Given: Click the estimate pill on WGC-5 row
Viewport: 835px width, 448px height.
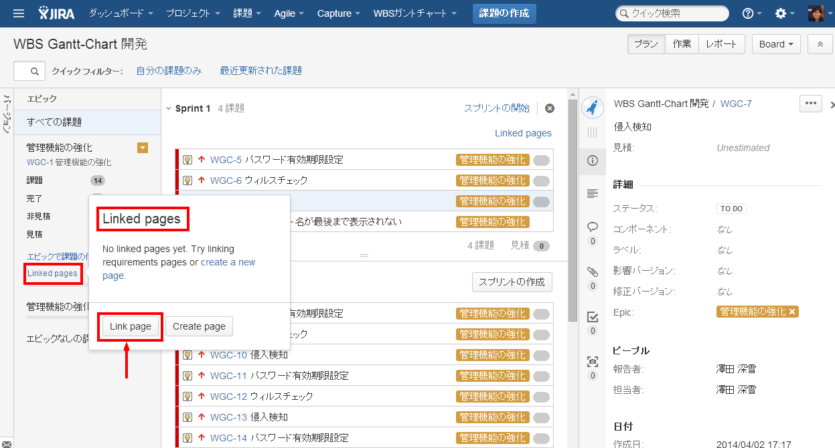Looking at the screenshot, I should pyautogui.click(x=541, y=160).
